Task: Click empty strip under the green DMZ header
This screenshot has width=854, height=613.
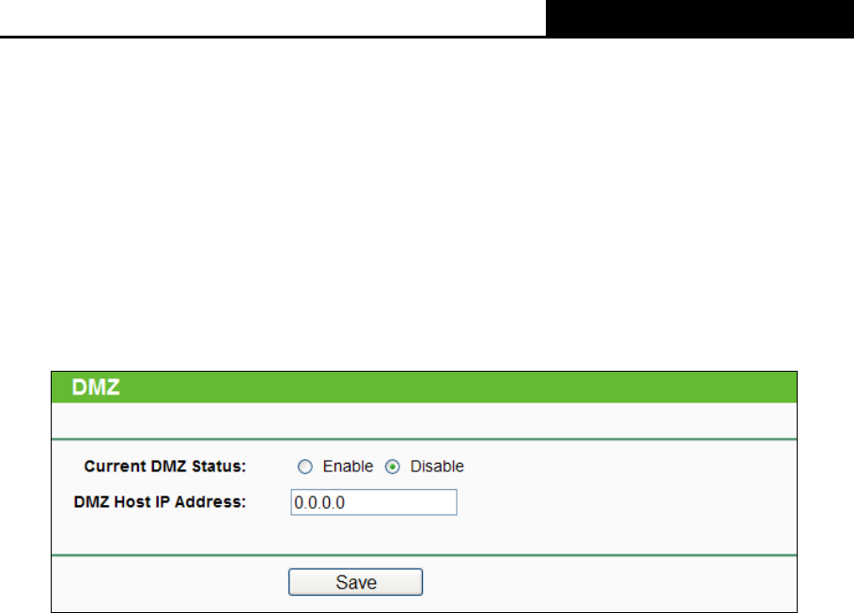Action: pos(424,420)
